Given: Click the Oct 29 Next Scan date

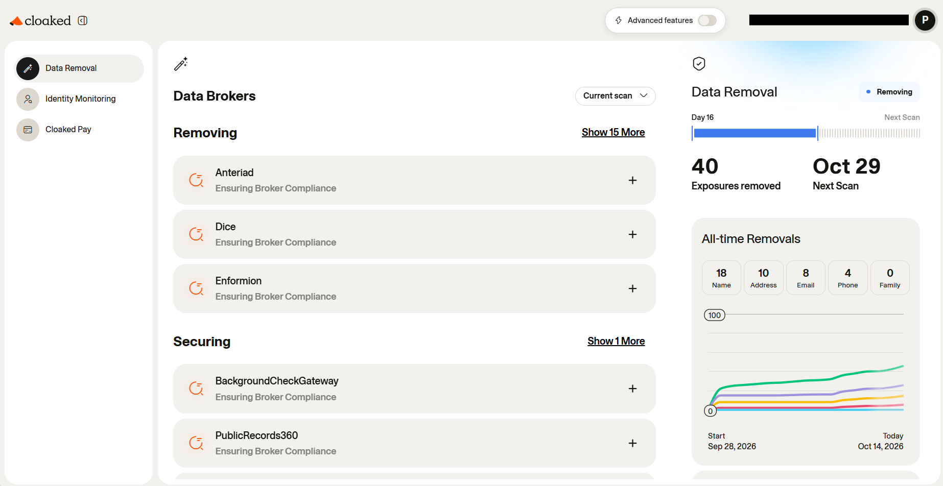Looking at the screenshot, I should [x=846, y=174].
